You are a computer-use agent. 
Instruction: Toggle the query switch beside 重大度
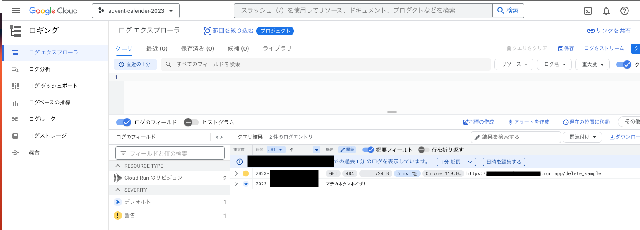(624, 64)
